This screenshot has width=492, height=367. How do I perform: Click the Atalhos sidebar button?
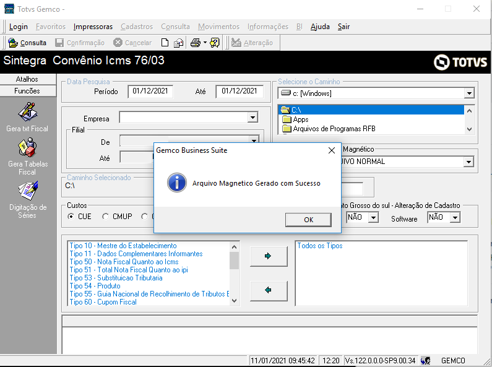[x=28, y=79]
